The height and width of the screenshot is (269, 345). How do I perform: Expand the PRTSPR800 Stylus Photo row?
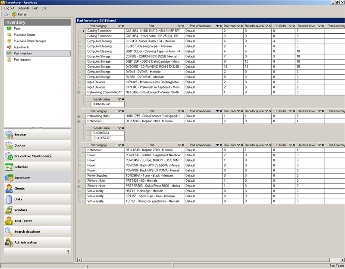pos(78,186)
